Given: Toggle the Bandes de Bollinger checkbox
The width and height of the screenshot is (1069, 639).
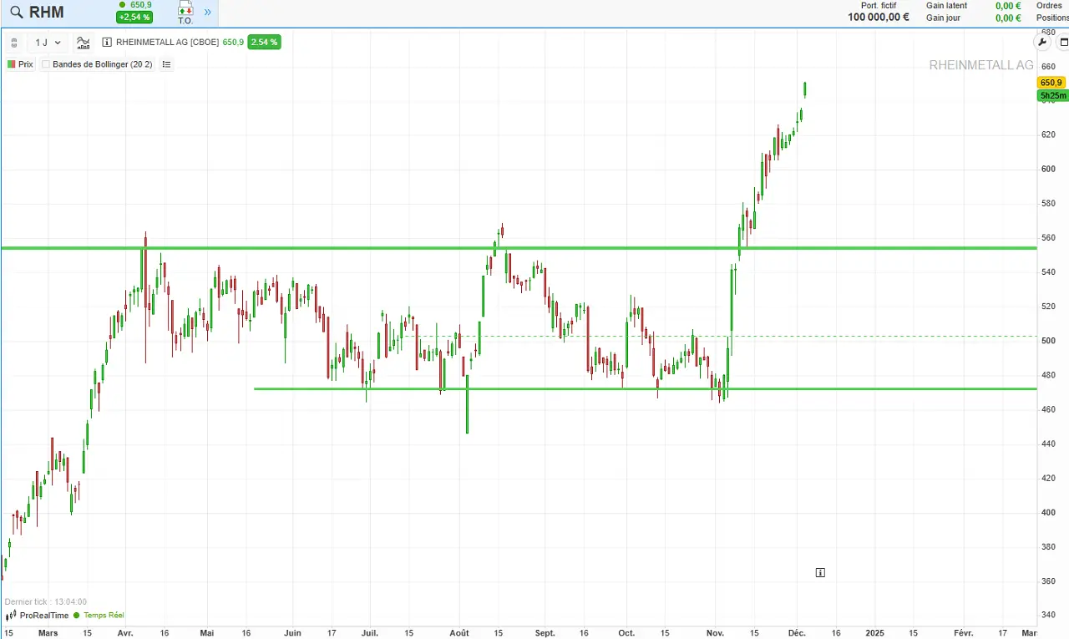Looking at the screenshot, I should [46, 64].
